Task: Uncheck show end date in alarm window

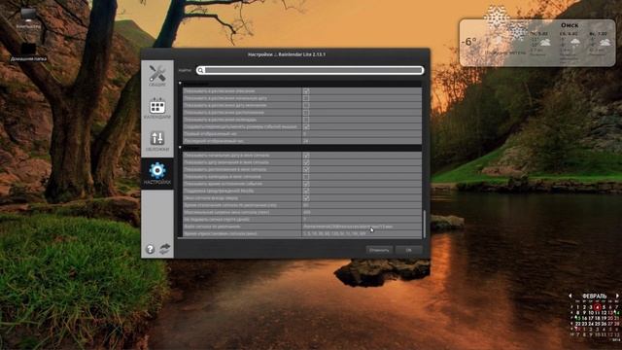Action: tap(306, 162)
